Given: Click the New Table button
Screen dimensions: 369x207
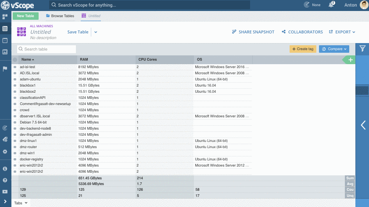Looking at the screenshot, I should click(25, 16).
